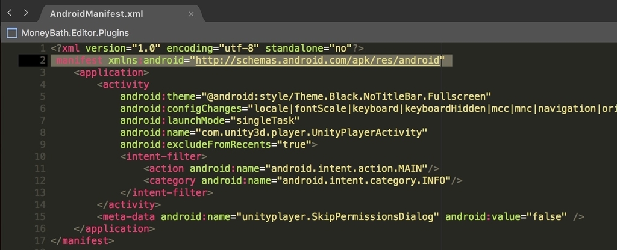Close the AndroidManifest.xml tab

191,14
